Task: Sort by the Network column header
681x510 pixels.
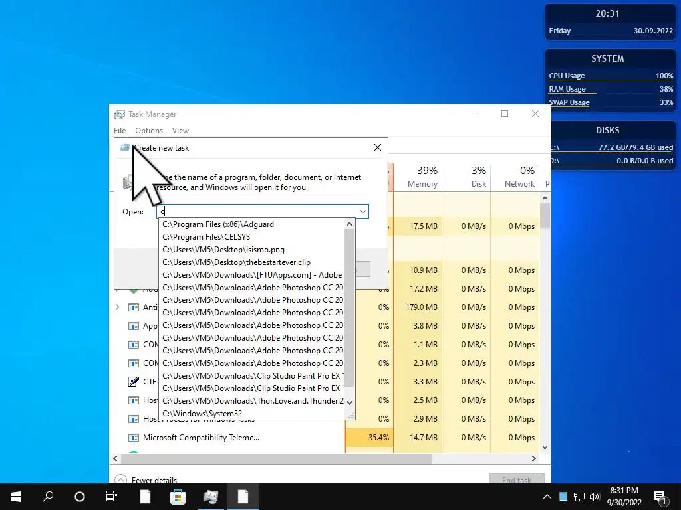Action: click(515, 177)
